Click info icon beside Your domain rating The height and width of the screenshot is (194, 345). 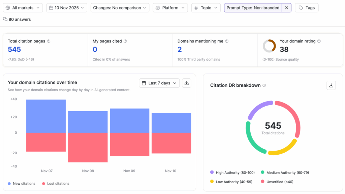click(319, 41)
